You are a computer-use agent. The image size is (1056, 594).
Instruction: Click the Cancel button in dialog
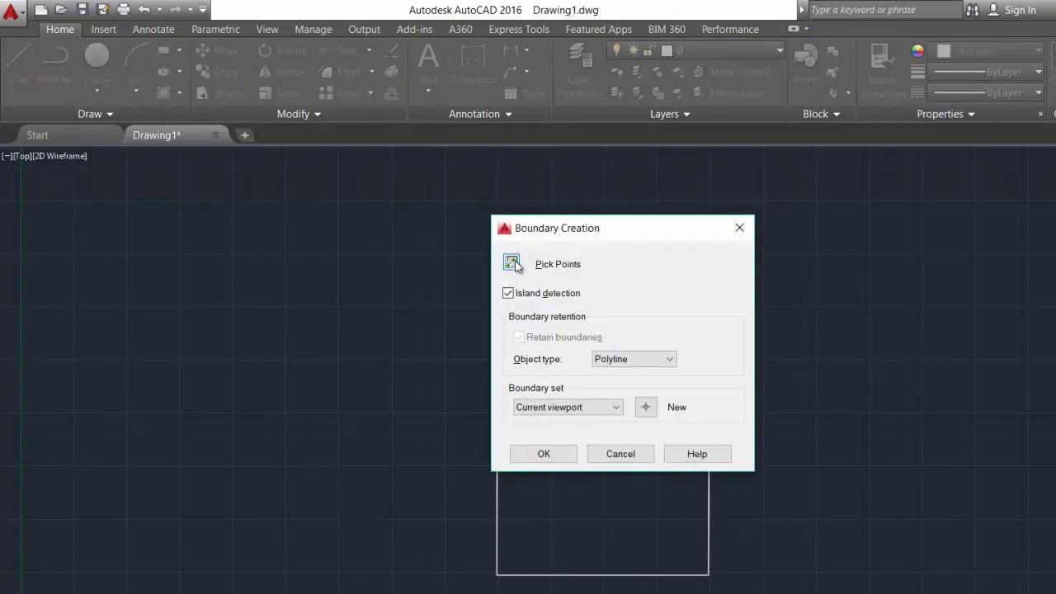click(620, 454)
